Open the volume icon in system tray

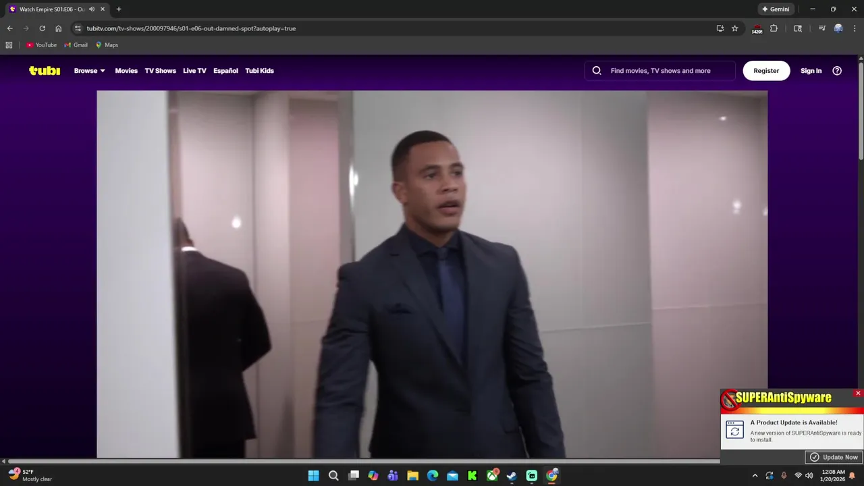(x=809, y=476)
